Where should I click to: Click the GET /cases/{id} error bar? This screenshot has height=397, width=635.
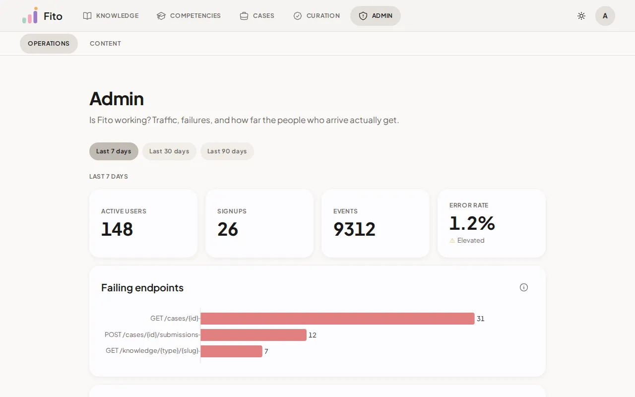(x=337, y=319)
